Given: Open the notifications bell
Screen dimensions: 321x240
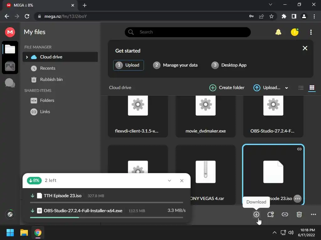Looking at the screenshot, I should pos(278,32).
